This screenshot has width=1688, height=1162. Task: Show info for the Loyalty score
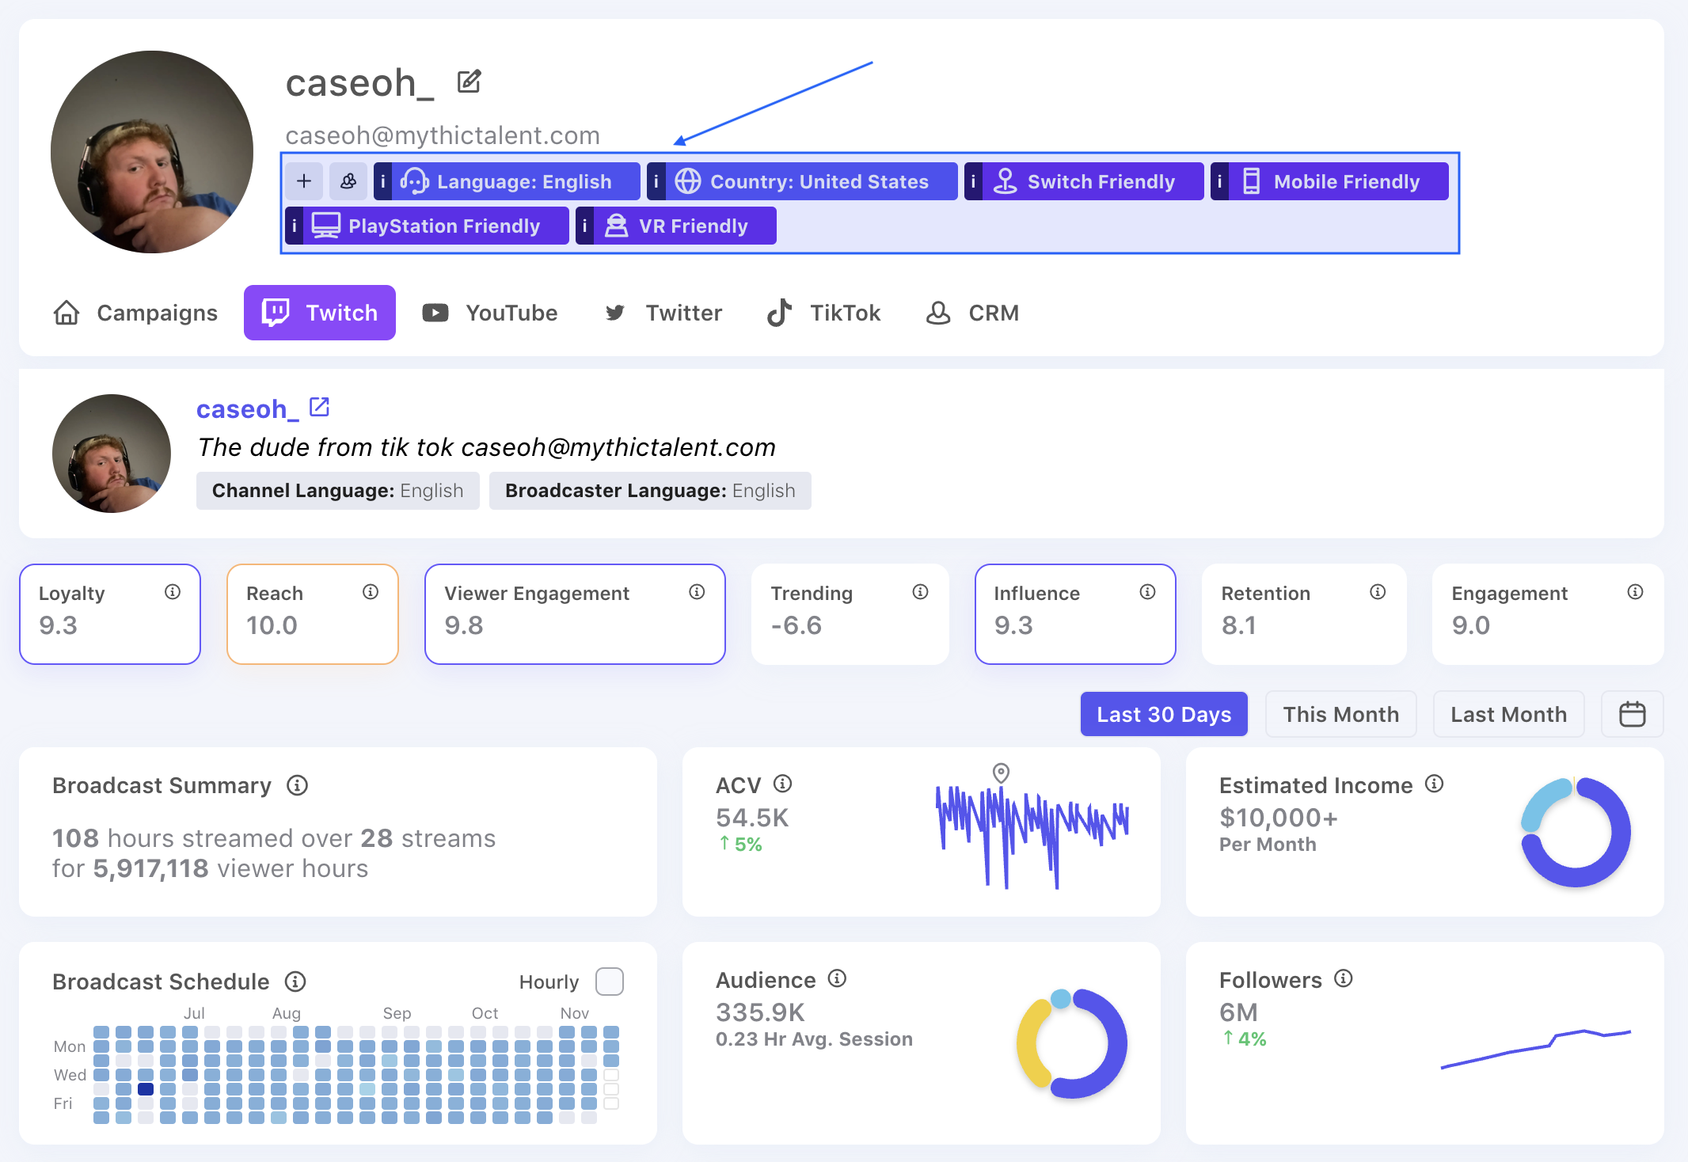pyautogui.click(x=173, y=592)
